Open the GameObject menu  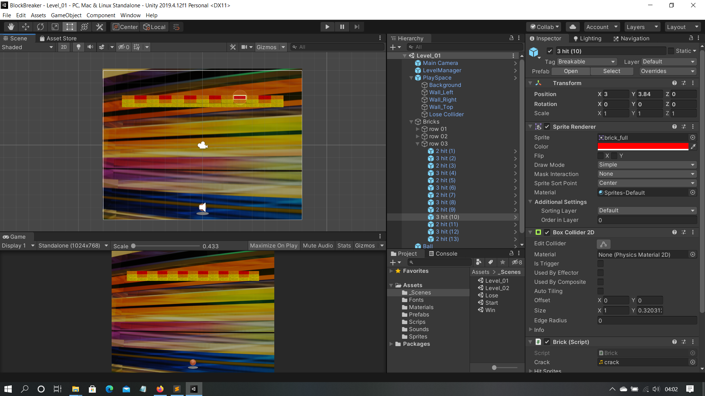coord(66,15)
